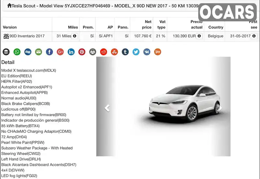This screenshot has width=260, height=179.
Task: Share on Twitter
Action: [136, 52]
